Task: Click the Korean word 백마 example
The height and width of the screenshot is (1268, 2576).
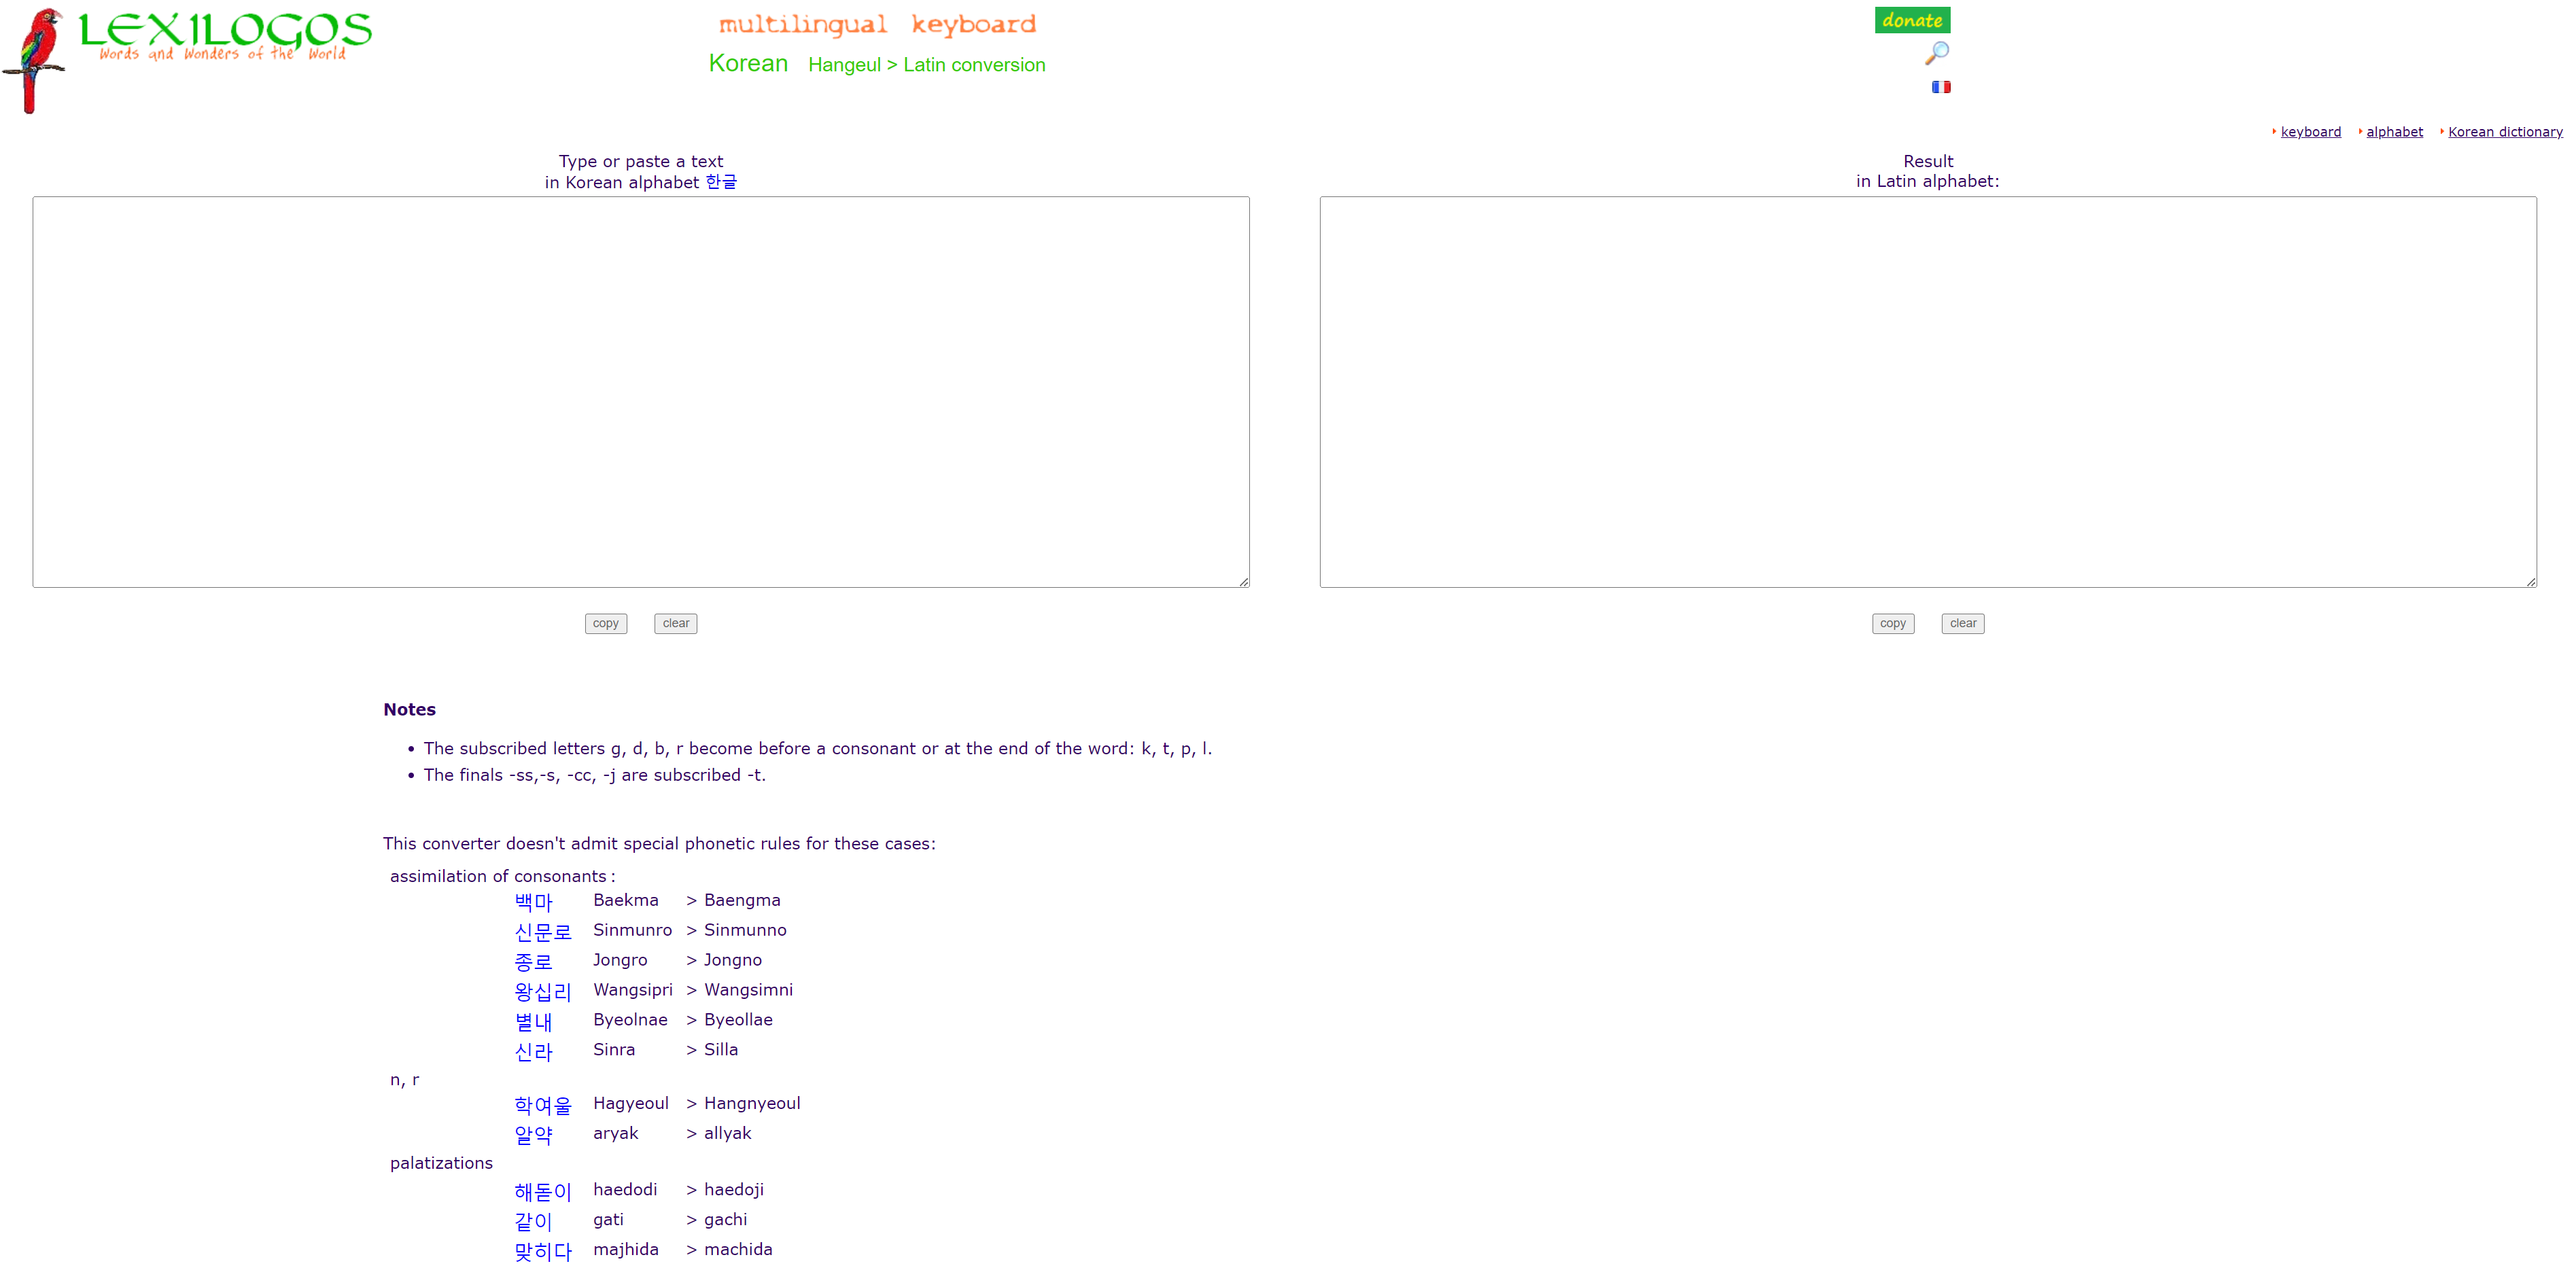Action: coord(533,901)
